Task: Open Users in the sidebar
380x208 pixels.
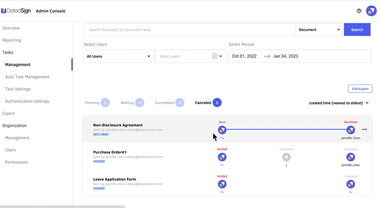Action: (10, 150)
